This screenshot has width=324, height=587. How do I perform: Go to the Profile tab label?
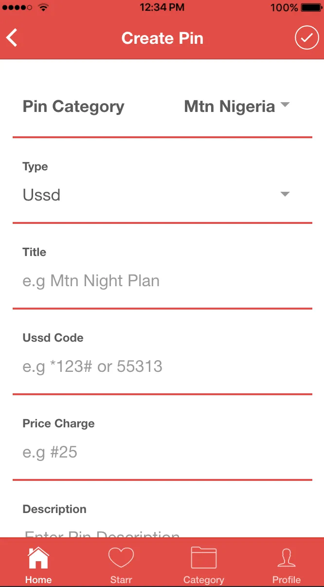pos(287,580)
